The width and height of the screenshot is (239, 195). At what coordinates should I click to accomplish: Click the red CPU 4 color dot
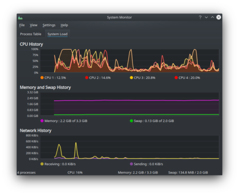(x=176, y=78)
